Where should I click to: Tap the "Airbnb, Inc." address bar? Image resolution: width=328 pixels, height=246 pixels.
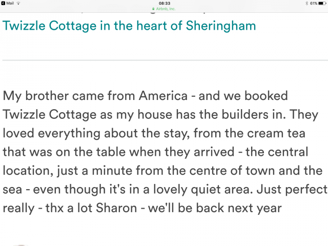[166, 9]
